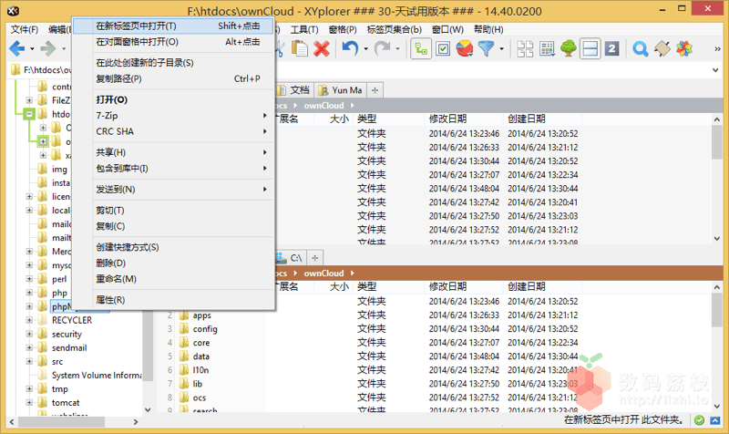Viewport: 729px width, 434px height.
Task: Open the 标签页集合(b) menu
Action: pyautogui.click(x=395, y=29)
